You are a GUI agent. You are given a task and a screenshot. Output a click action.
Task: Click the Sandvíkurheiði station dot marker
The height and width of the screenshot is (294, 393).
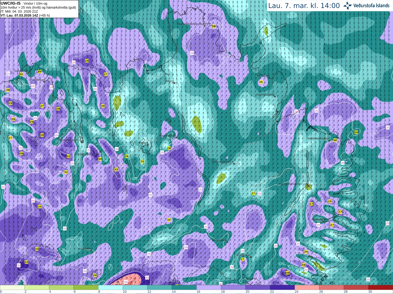[275, 96]
